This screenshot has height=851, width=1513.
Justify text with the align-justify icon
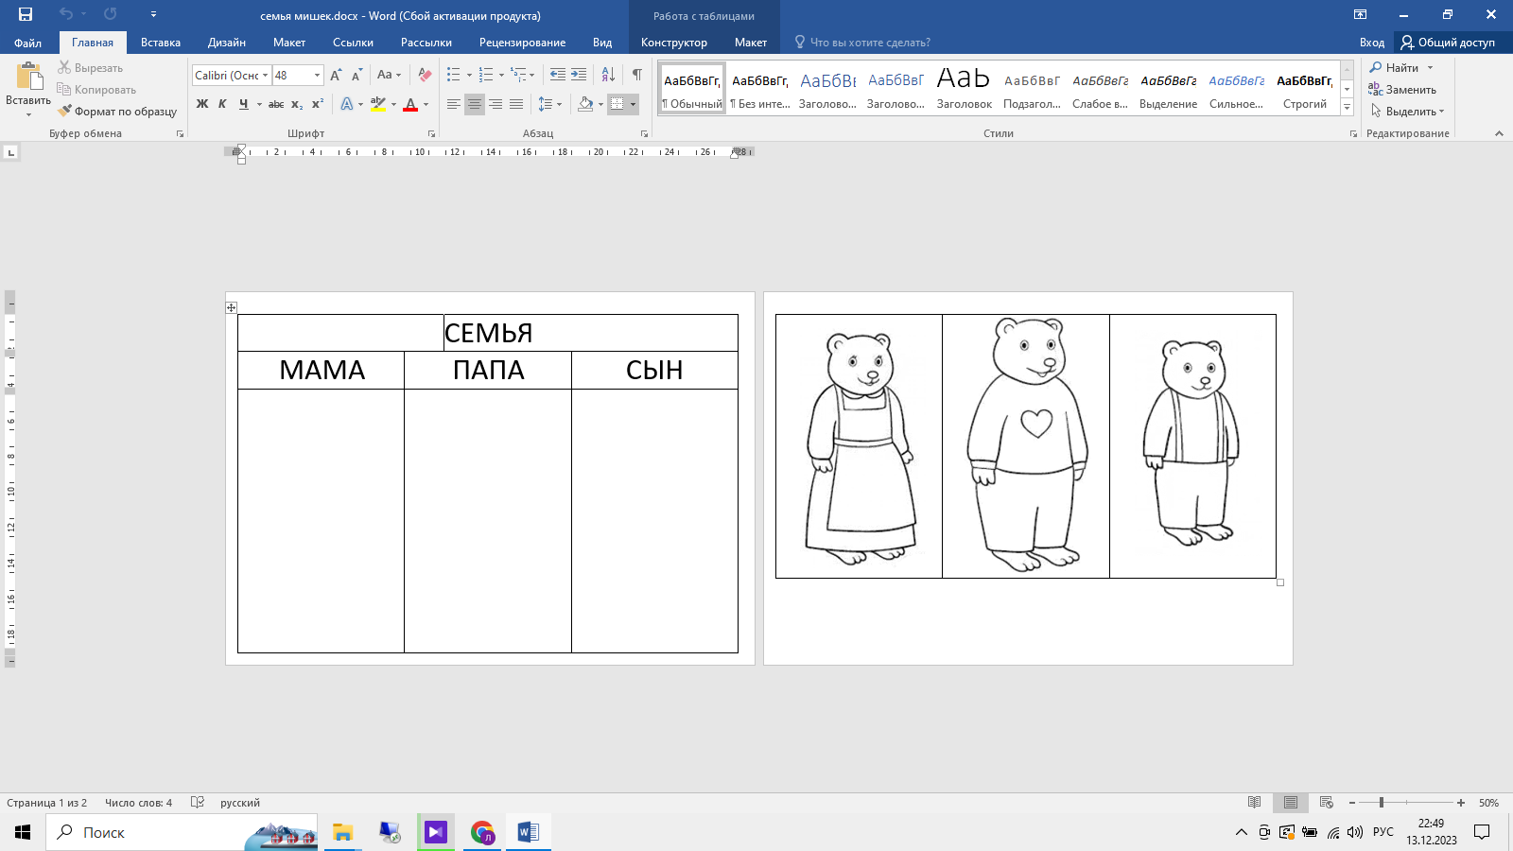516,104
